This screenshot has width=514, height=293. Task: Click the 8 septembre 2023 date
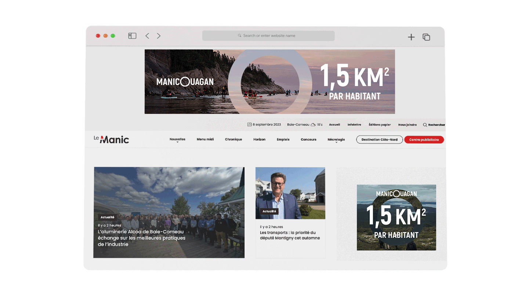(x=267, y=125)
